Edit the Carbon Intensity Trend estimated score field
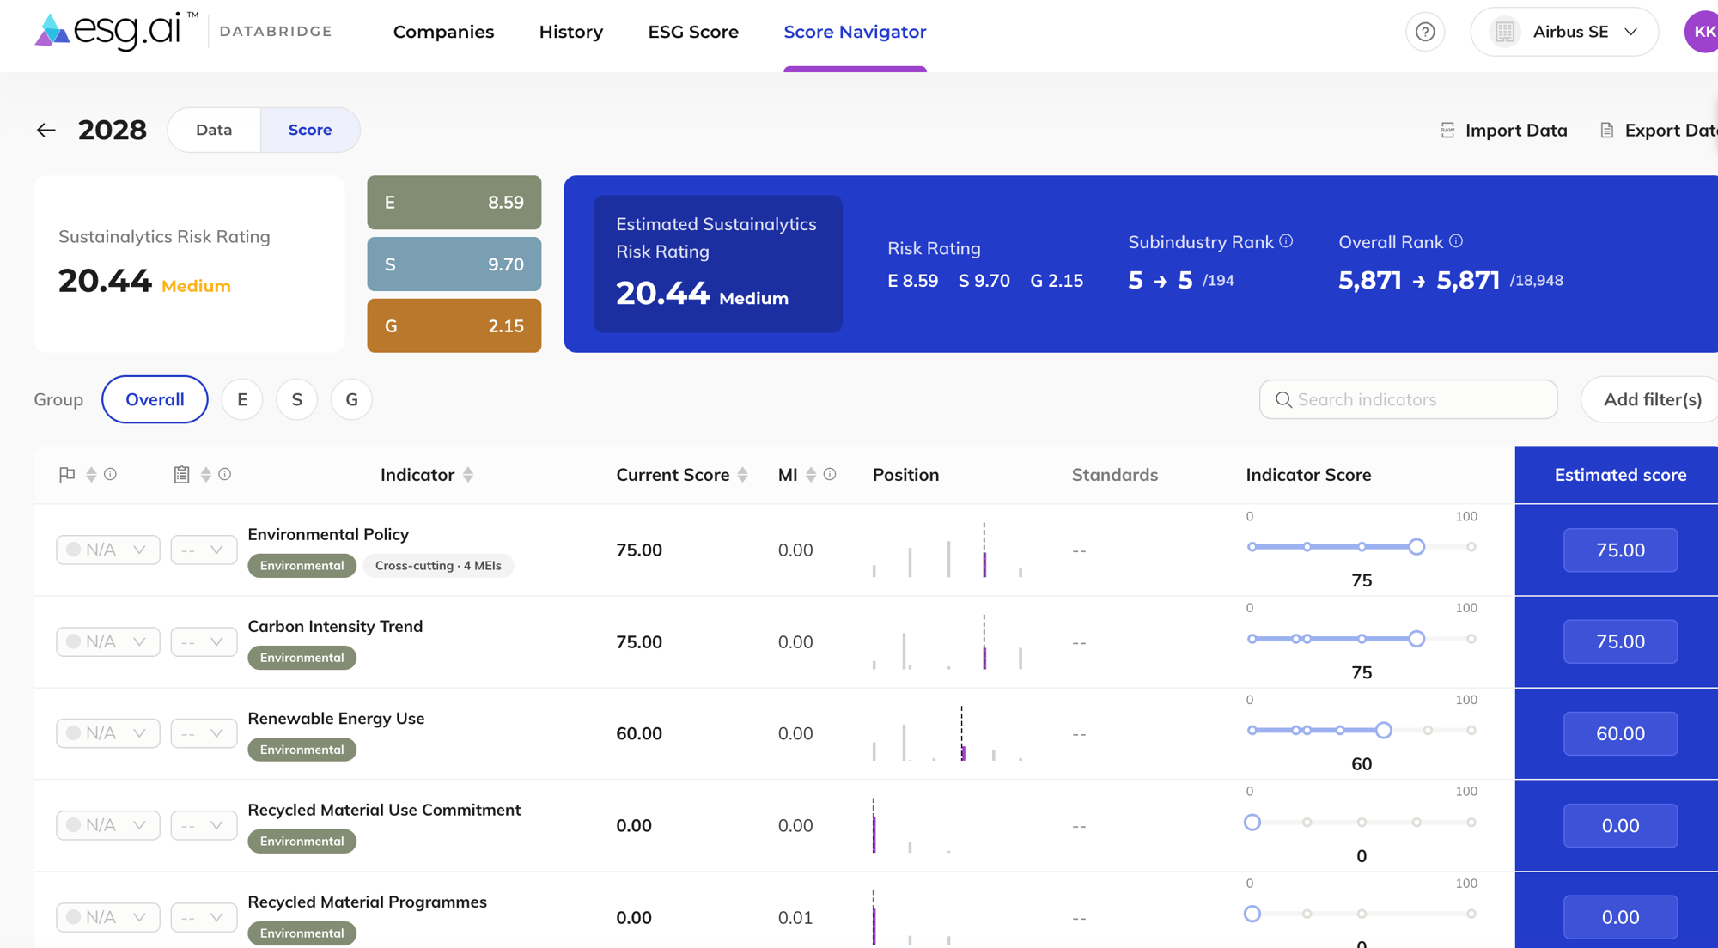Screen dimensions: 1718x948 (x=1620, y=641)
